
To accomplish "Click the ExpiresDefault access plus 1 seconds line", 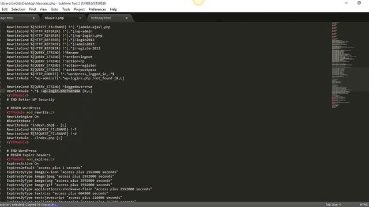I will pos(44,168).
